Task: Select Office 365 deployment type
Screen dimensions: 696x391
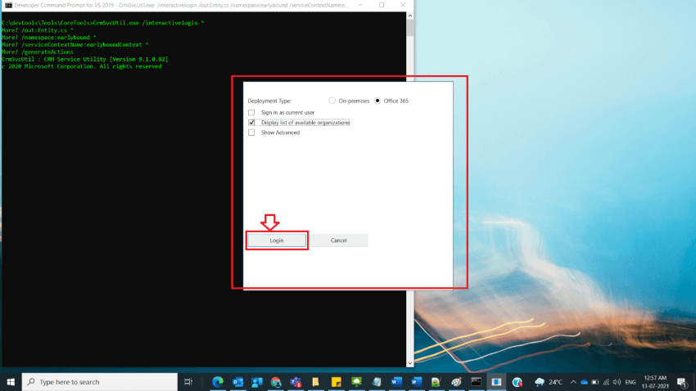Action: pyautogui.click(x=377, y=101)
